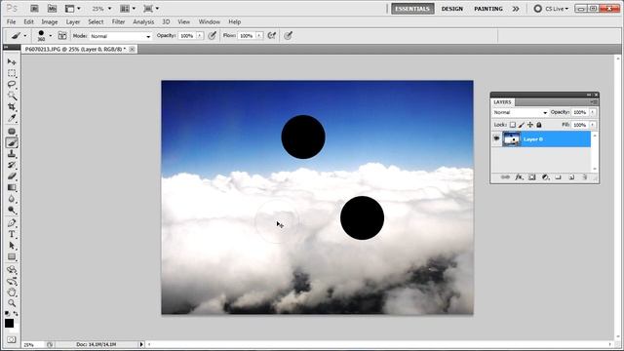Screen dimensions: 624x351
Task: Enable airbrush mode
Action: [272, 36]
